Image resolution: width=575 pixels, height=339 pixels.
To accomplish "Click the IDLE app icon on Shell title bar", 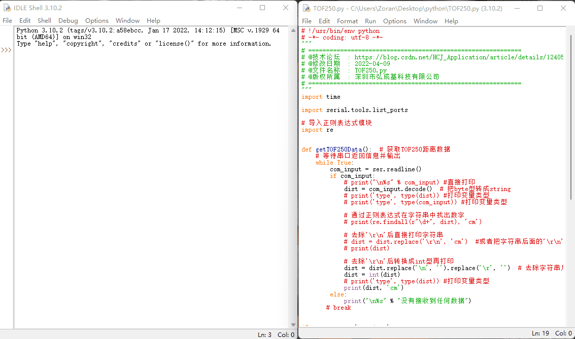I will 7,8.
